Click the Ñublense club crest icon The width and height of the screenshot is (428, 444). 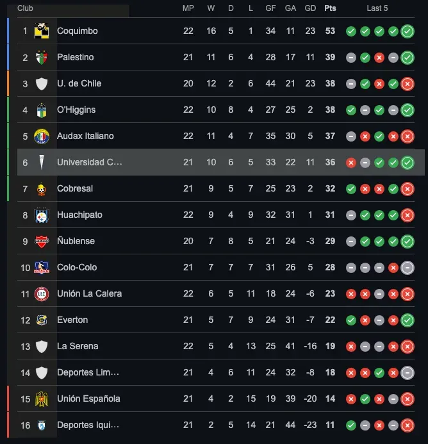(x=42, y=241)
